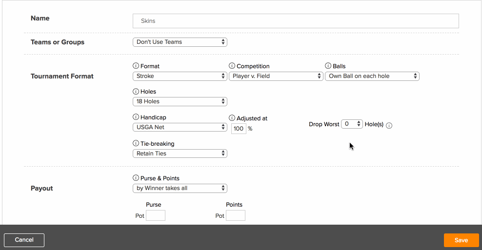
Task: Click the info icon beside Handicap
Action: (136, 117)
